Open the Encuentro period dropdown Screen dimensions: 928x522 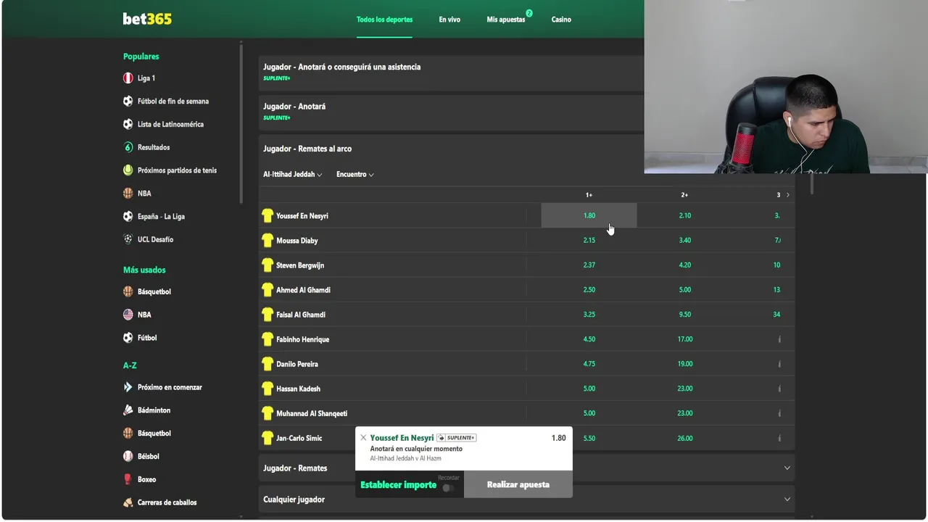tap(355, 175)
